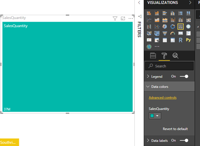The image size is (200, 146).
Task: Open import custom visual ellipsis menu
Action: [157, 46]
